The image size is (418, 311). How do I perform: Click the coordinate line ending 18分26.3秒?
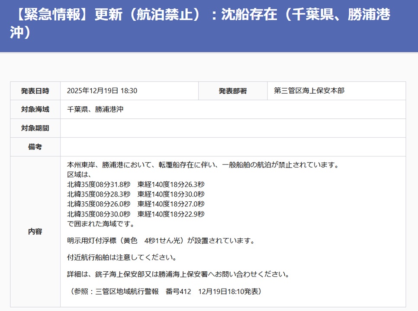[x=136, y=184]
